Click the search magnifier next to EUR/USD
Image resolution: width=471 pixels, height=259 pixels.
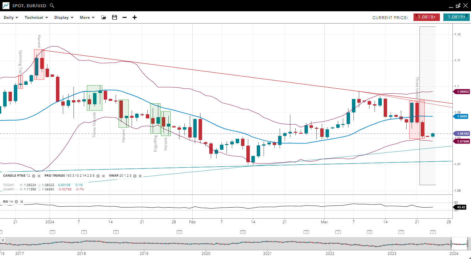pos(52,6)
